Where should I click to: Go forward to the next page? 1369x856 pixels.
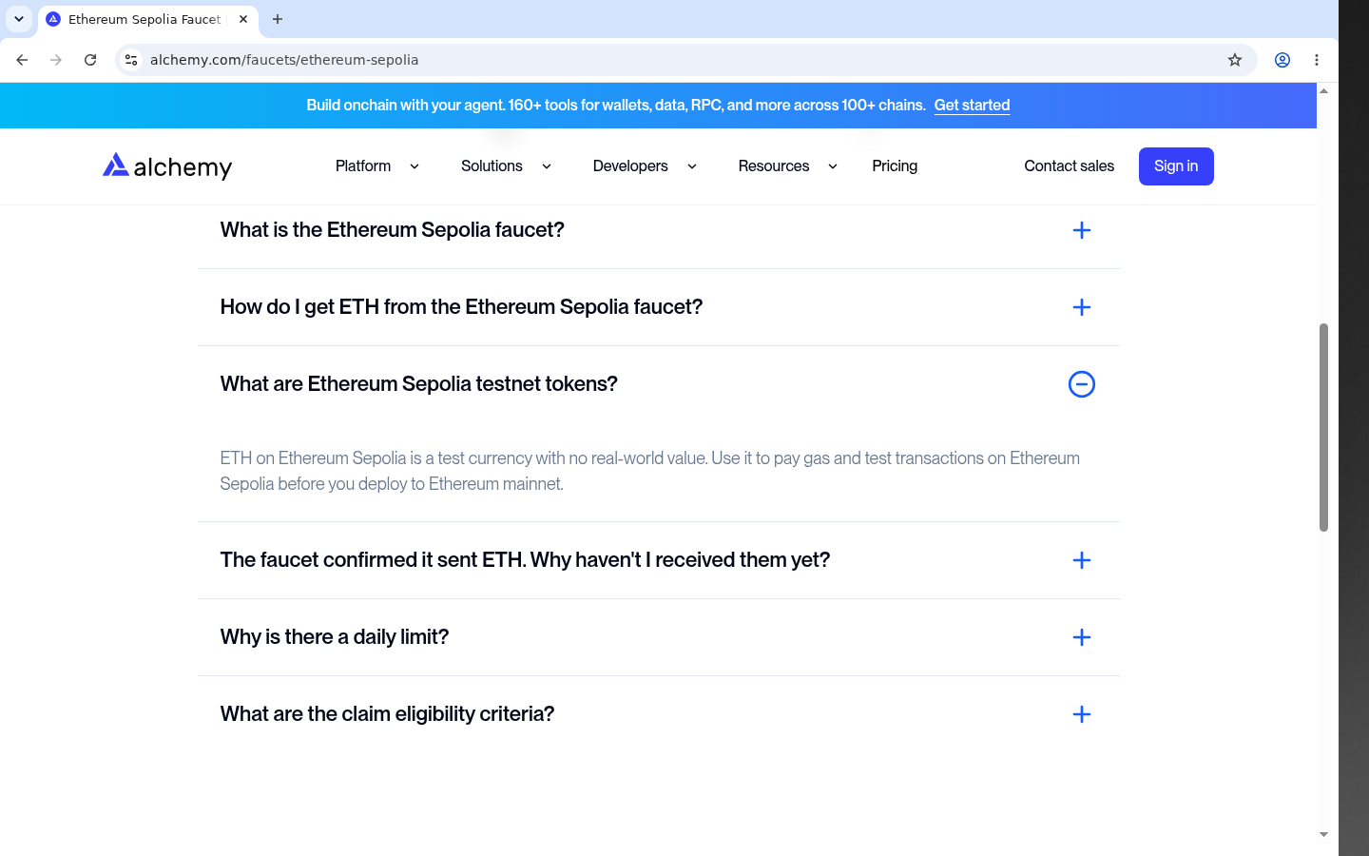tap(56, 60)
